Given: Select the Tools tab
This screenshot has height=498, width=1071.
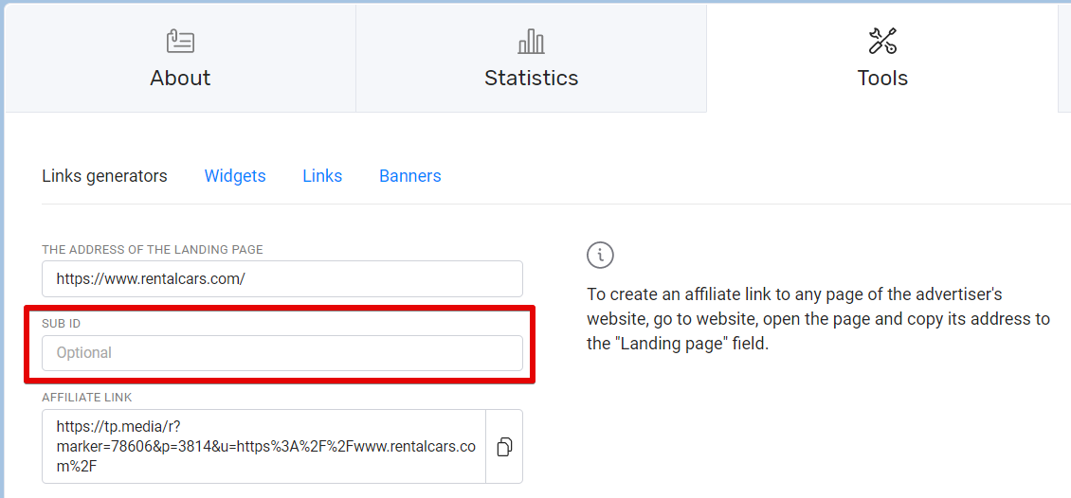Looking at the screenshot, I should (882, 59).
